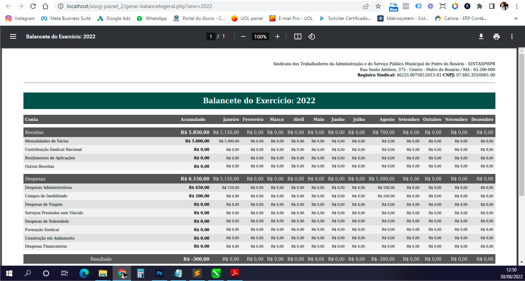Open the color wheel extension
Viewport: 525px width, 281px height.
point(455,6)
